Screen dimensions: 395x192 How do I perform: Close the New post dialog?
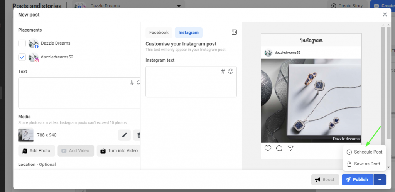(x=385, y=15)
